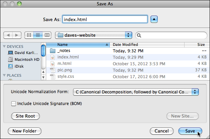Collapse the PLACES sidebar section
This screenshot has height=139, width=210.
(x=4, y=75)
